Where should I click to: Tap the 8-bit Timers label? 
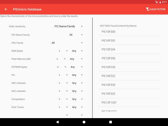pos(17,107)
